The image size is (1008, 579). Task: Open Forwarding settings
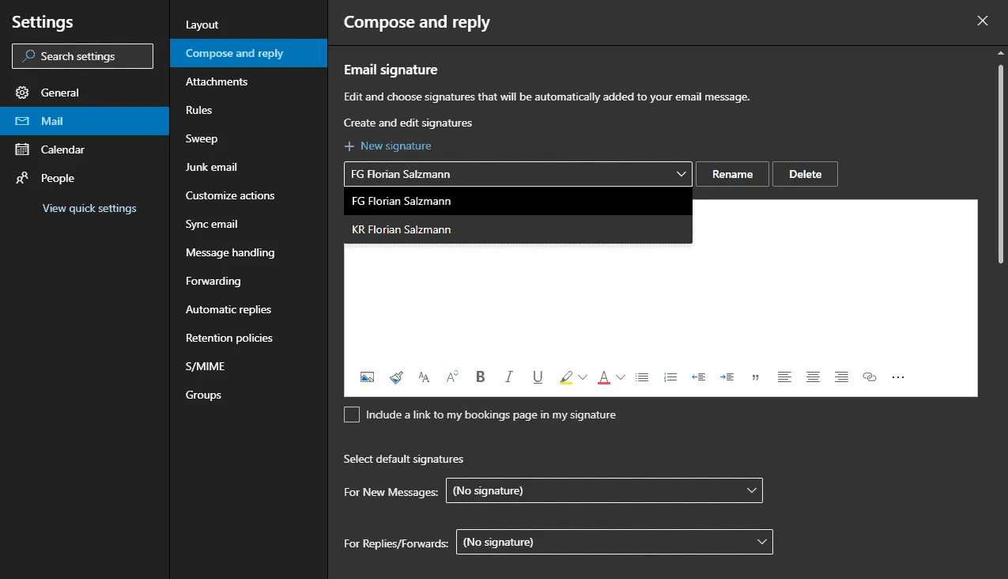pos(248,281)
